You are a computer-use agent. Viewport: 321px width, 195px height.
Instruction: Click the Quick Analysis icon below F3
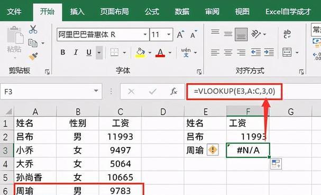276,163
